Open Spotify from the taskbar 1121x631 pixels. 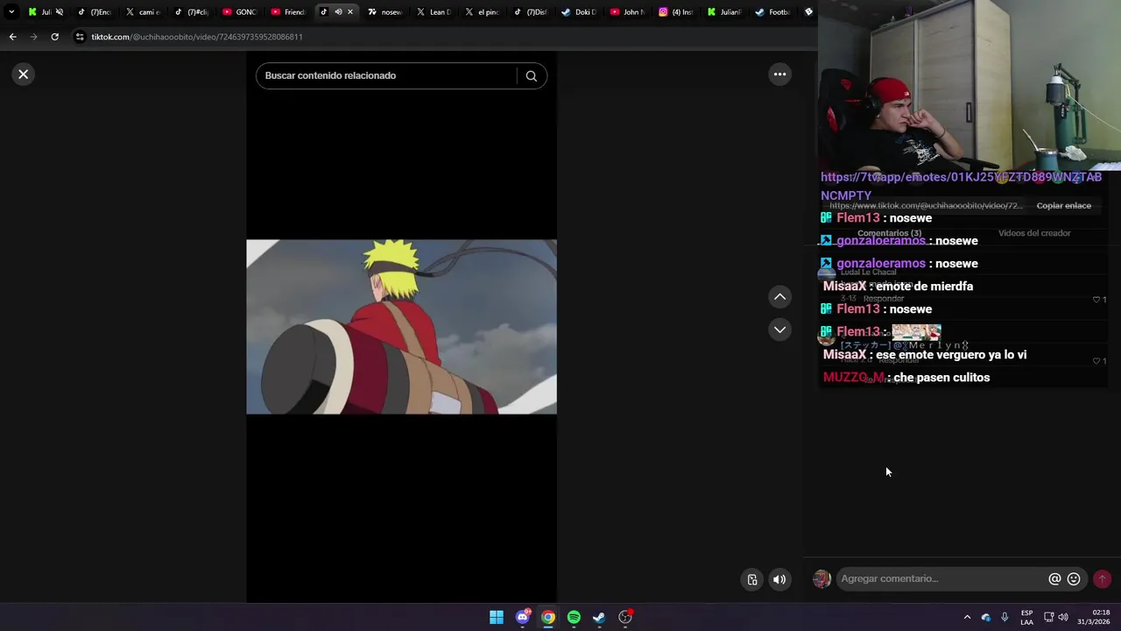[574, 617]
